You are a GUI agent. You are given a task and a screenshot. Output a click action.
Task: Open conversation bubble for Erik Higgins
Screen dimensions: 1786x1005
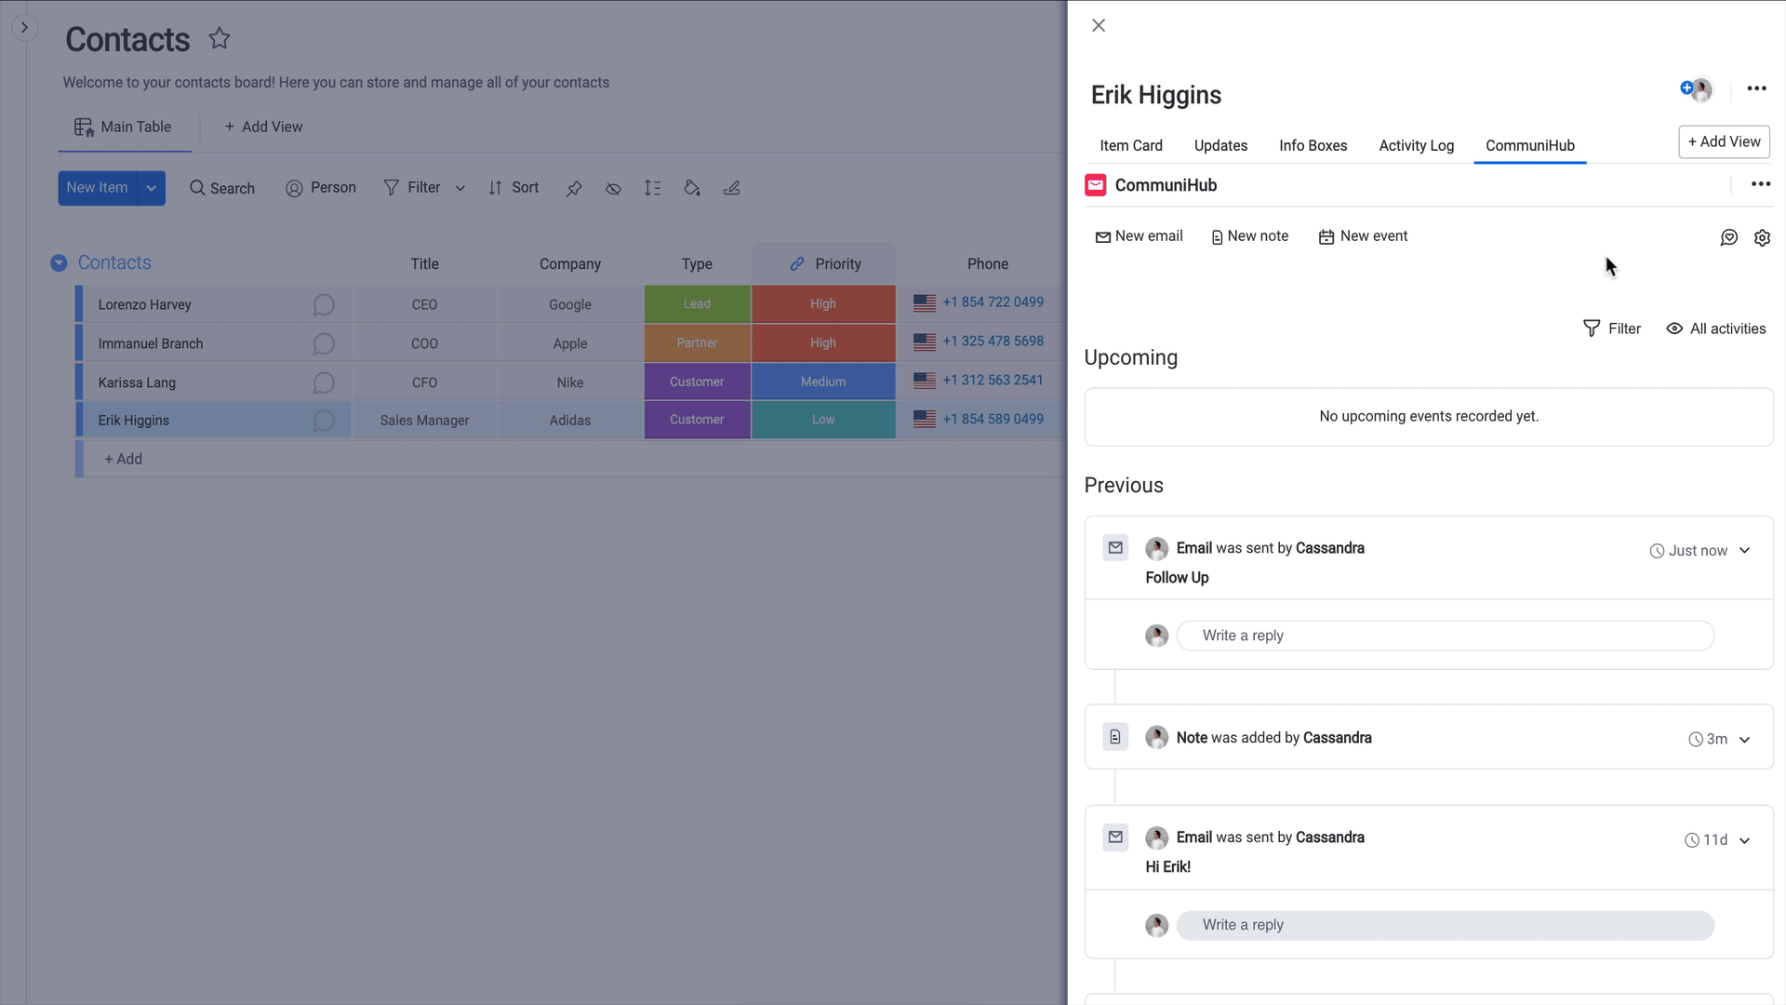(323, 421)
